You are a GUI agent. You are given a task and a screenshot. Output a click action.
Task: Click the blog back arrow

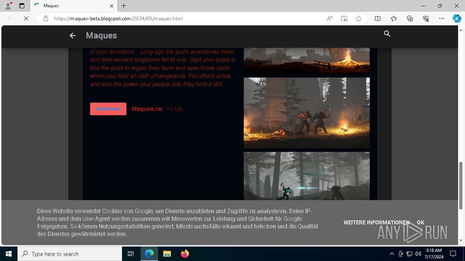tap(73, 36)
